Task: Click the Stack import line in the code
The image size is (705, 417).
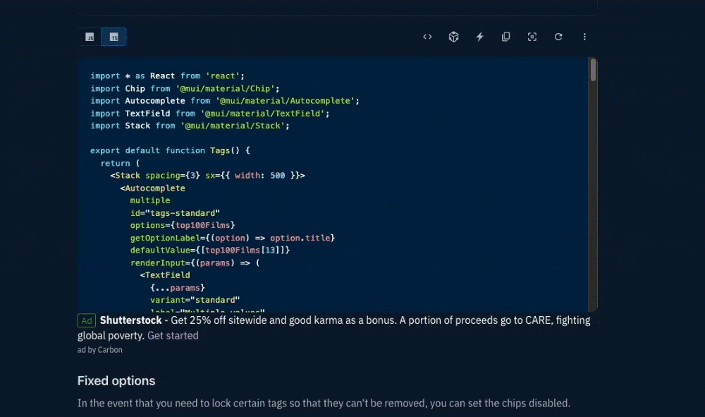Action: [190, 126]
